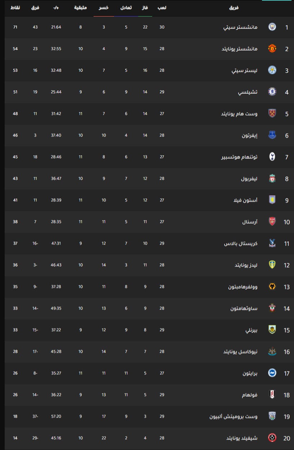This screenshot has width=294, height=450.
Task: Click the Liverpool club crest
Action: [x=272, y=178]
